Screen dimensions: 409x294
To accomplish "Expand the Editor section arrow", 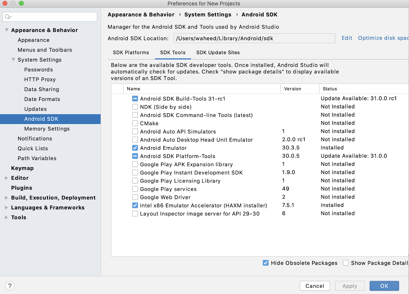I will pos(7,178).
